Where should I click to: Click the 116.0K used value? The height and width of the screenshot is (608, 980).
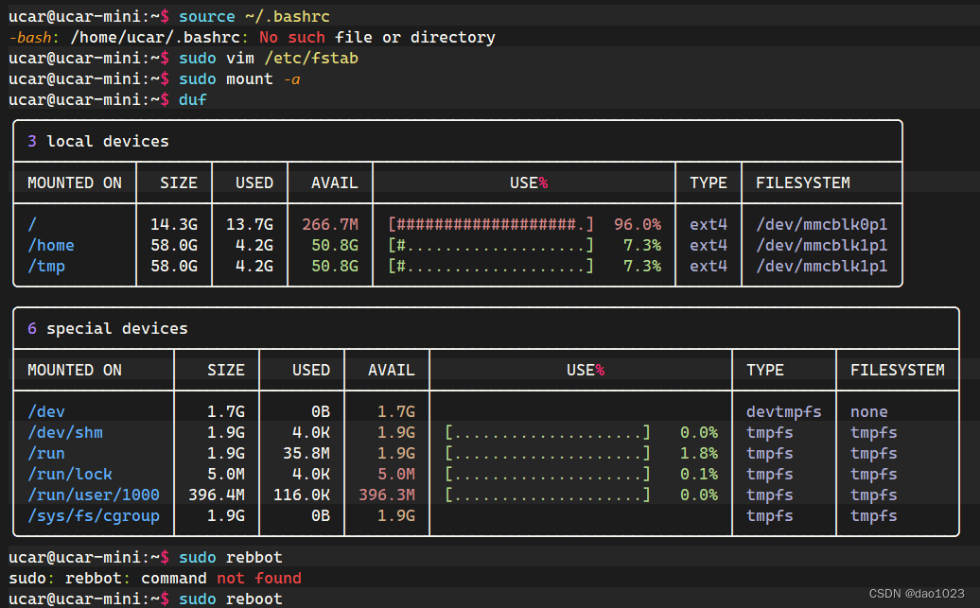[301, 495]
